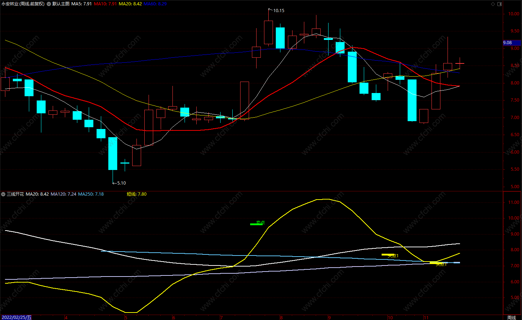Click month 8 marker on the time axis

pos(281,318)
